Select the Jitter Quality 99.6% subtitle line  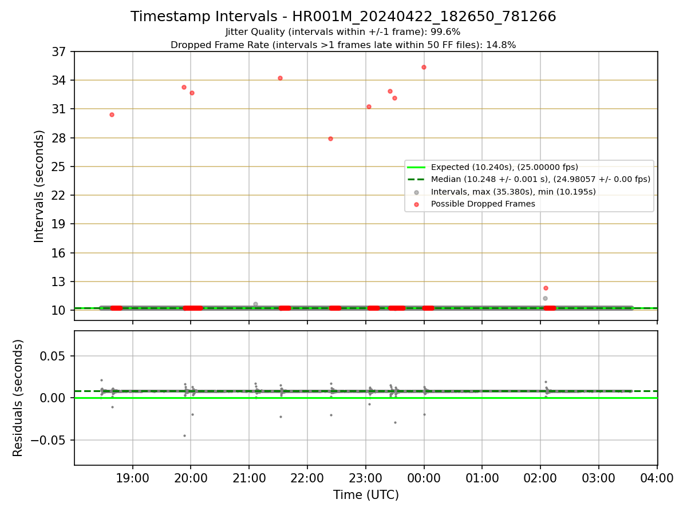[x=343, y=32]
